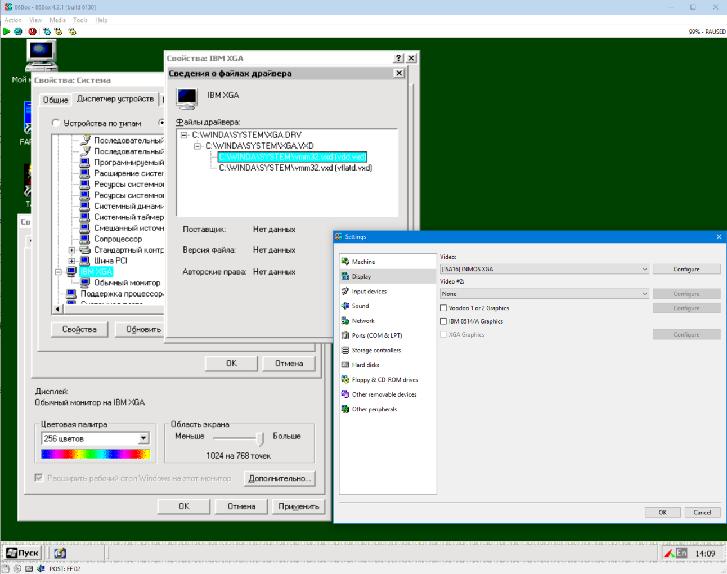Open the Input devices settings category
This screenshot has width=727, height=574.
pyautogui.click(x=388, y=291)
